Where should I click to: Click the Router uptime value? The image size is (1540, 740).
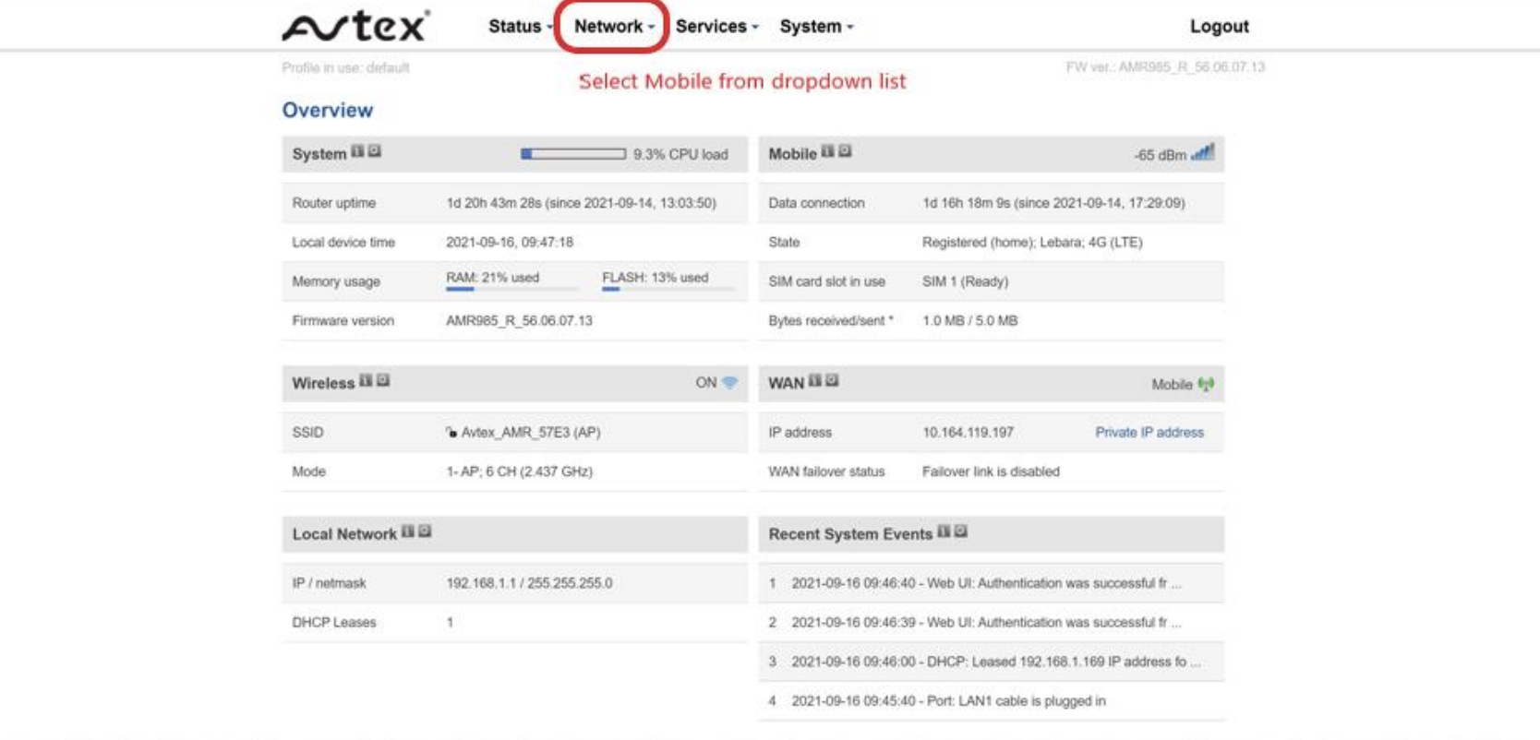click(581, 203)
